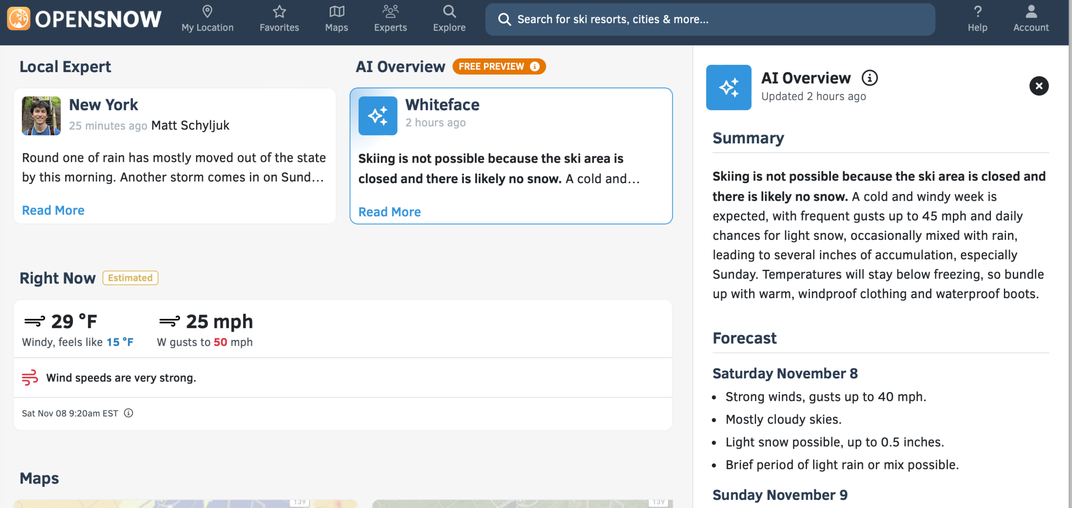Click the ski resort search field
Screen dimensions: 1072x508
tap(710, 19)
